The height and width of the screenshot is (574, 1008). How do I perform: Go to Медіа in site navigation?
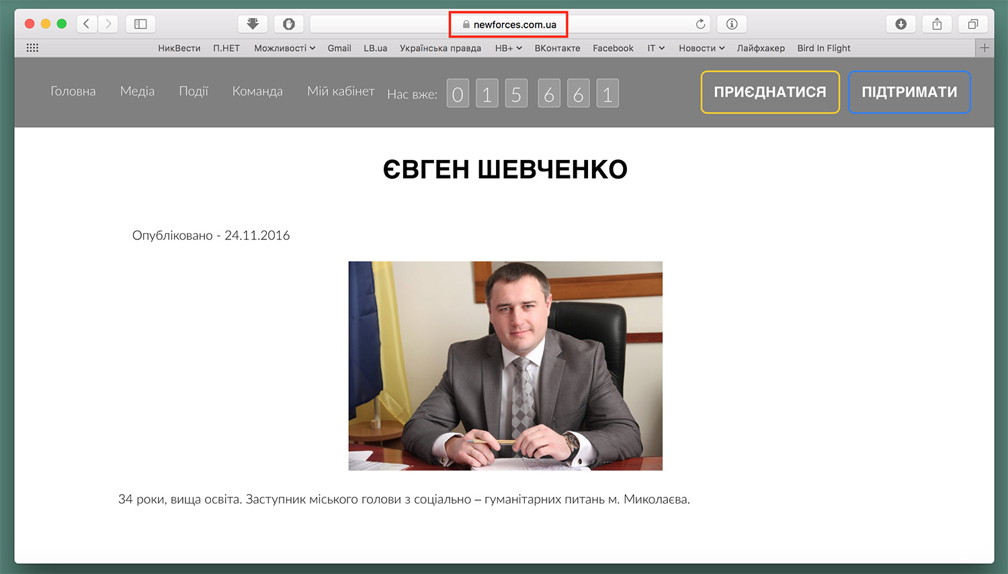coord(137,91)
